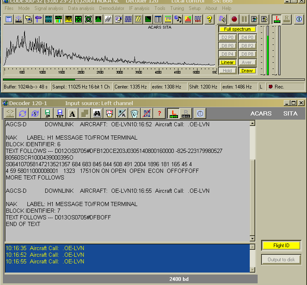Click the D8 P2 button
The image size is (307, 285).
pyautogui.click(x=247, y=46)
